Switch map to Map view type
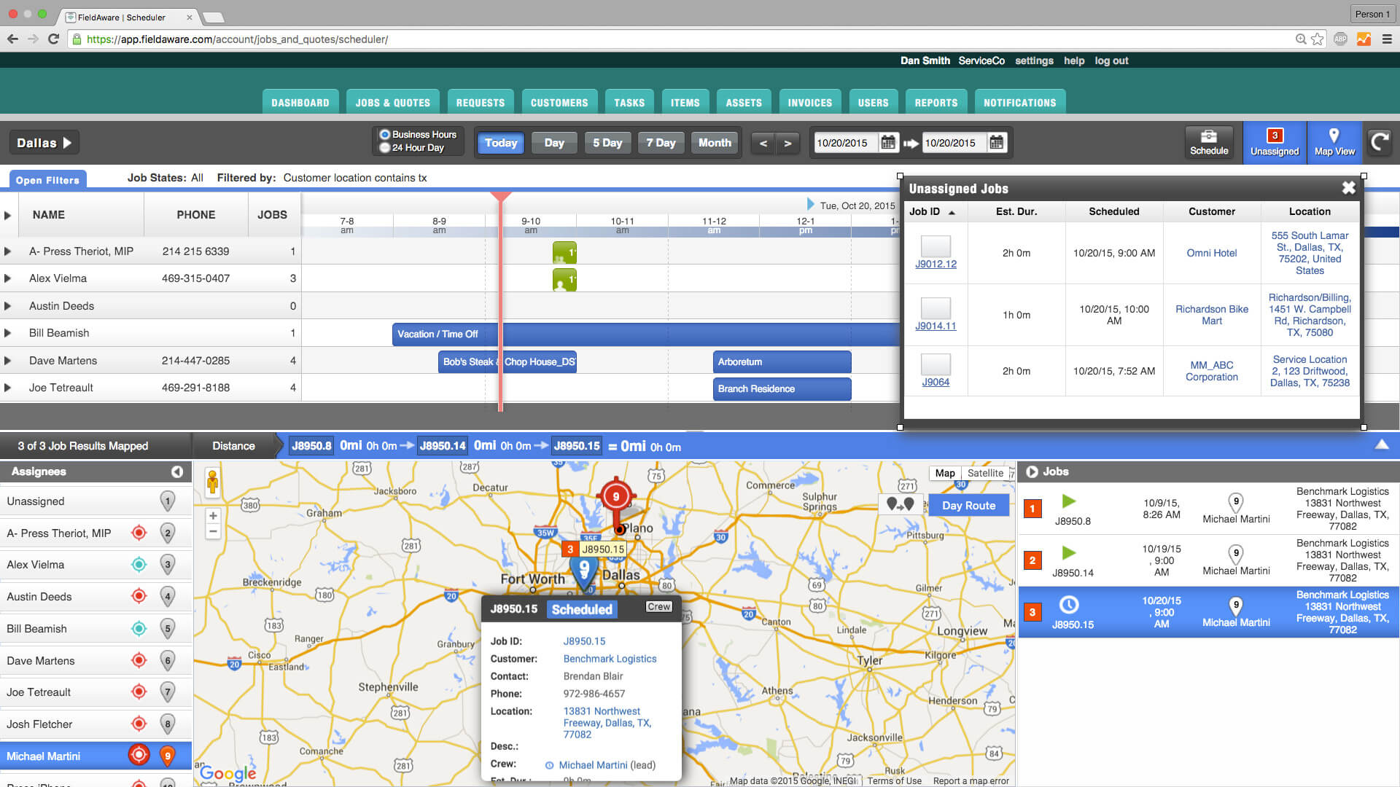1400x787 pixels. coord(945,473)
